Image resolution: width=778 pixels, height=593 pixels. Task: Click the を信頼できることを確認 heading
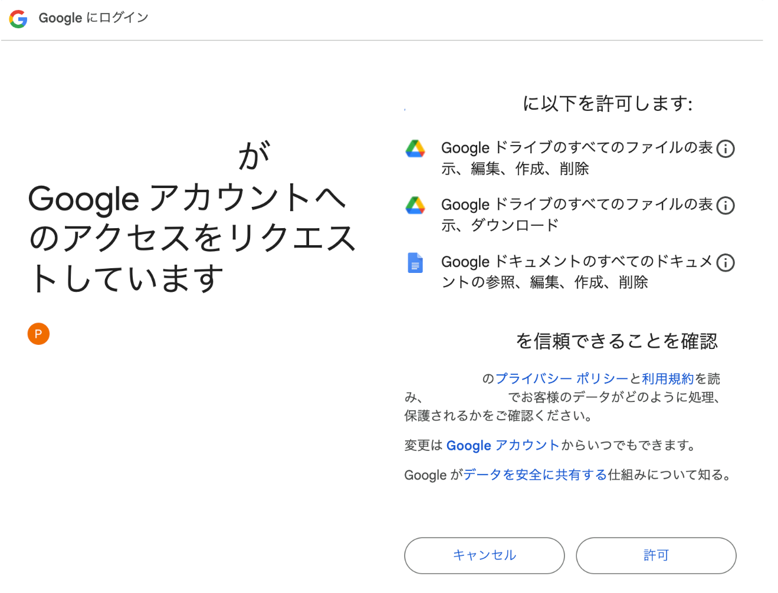[x=616, y=341]
